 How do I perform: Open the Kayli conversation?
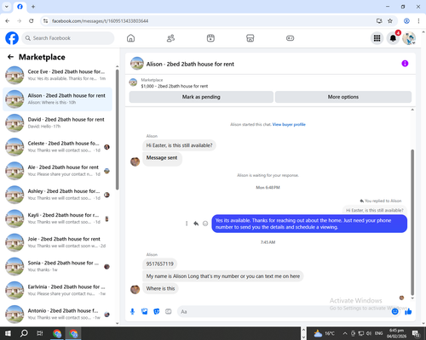coord(57,218)
